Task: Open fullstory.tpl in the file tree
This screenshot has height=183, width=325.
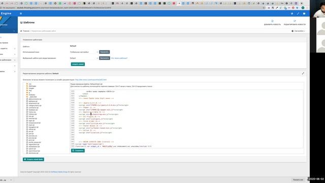Action: pos(32,114)
